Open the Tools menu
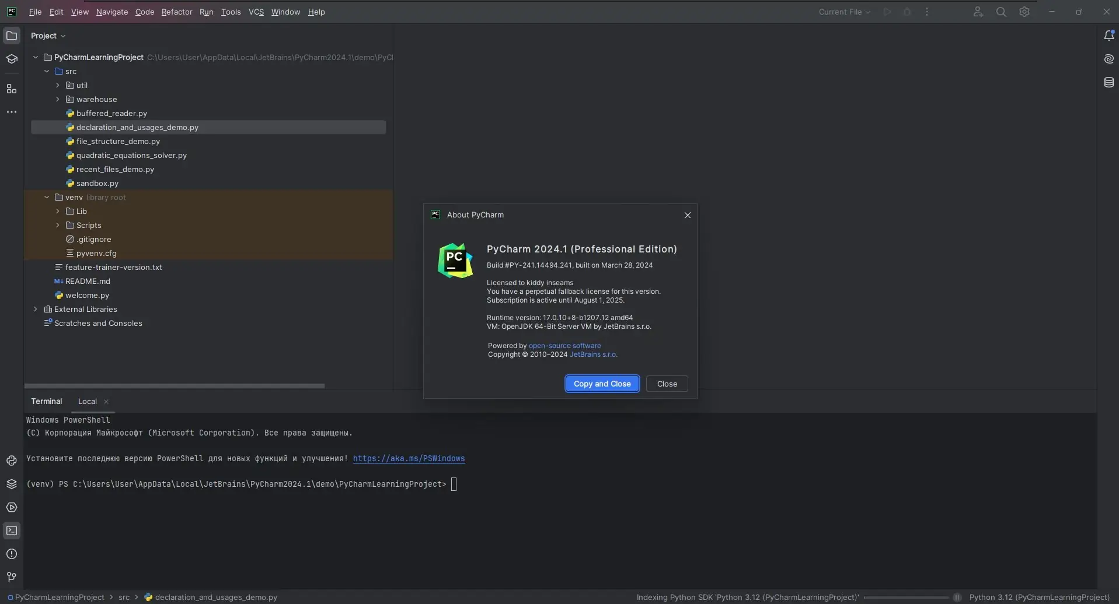The height and width of the screenshot is (604, 1119). tap(231, 12)
